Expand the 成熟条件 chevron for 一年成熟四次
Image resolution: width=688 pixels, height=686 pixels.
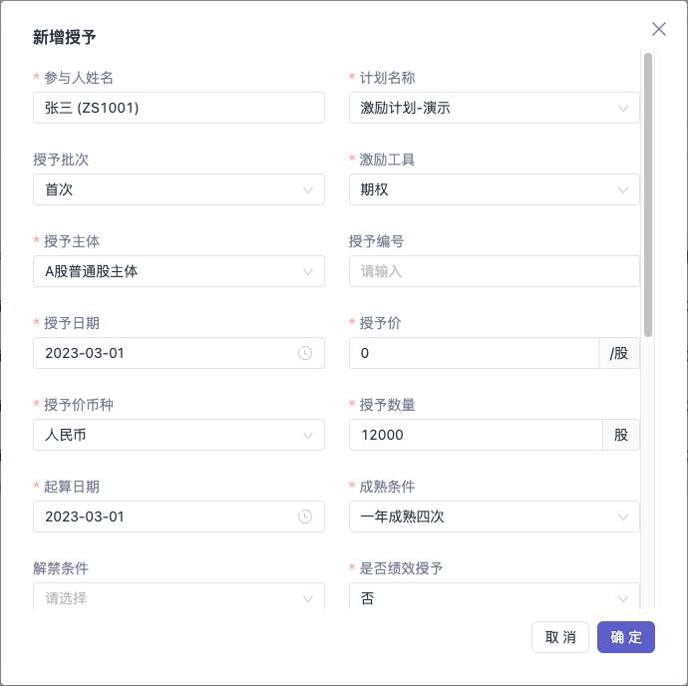[622, 517]
